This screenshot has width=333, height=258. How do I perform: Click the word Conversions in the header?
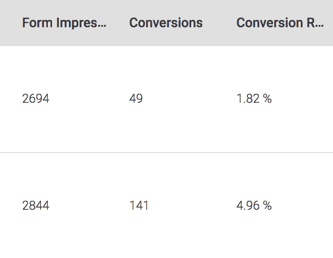pyautogui.click(x=165, y=23)
